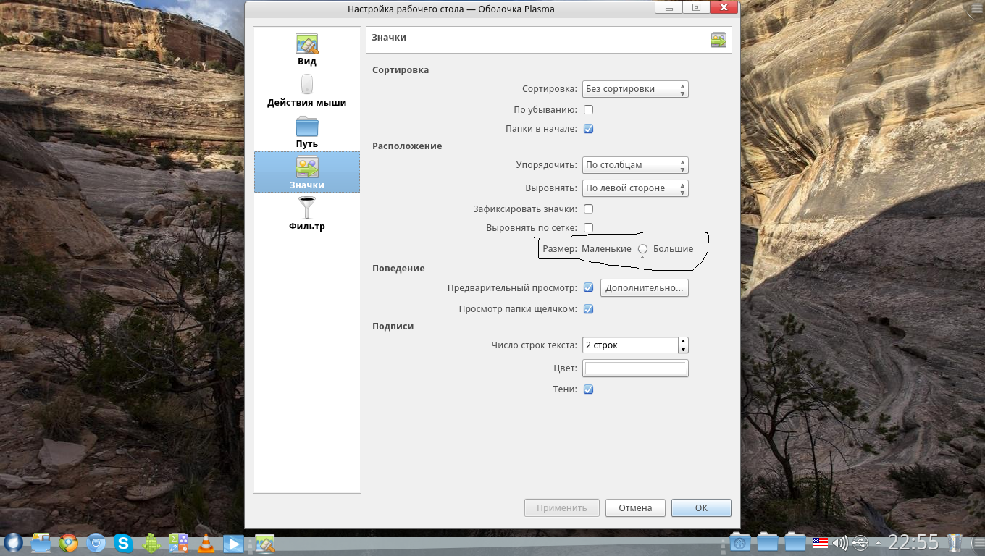985x556 pixels.
Task: Open the Home folder icon in the panel
Action: click(x=739, y=542)
